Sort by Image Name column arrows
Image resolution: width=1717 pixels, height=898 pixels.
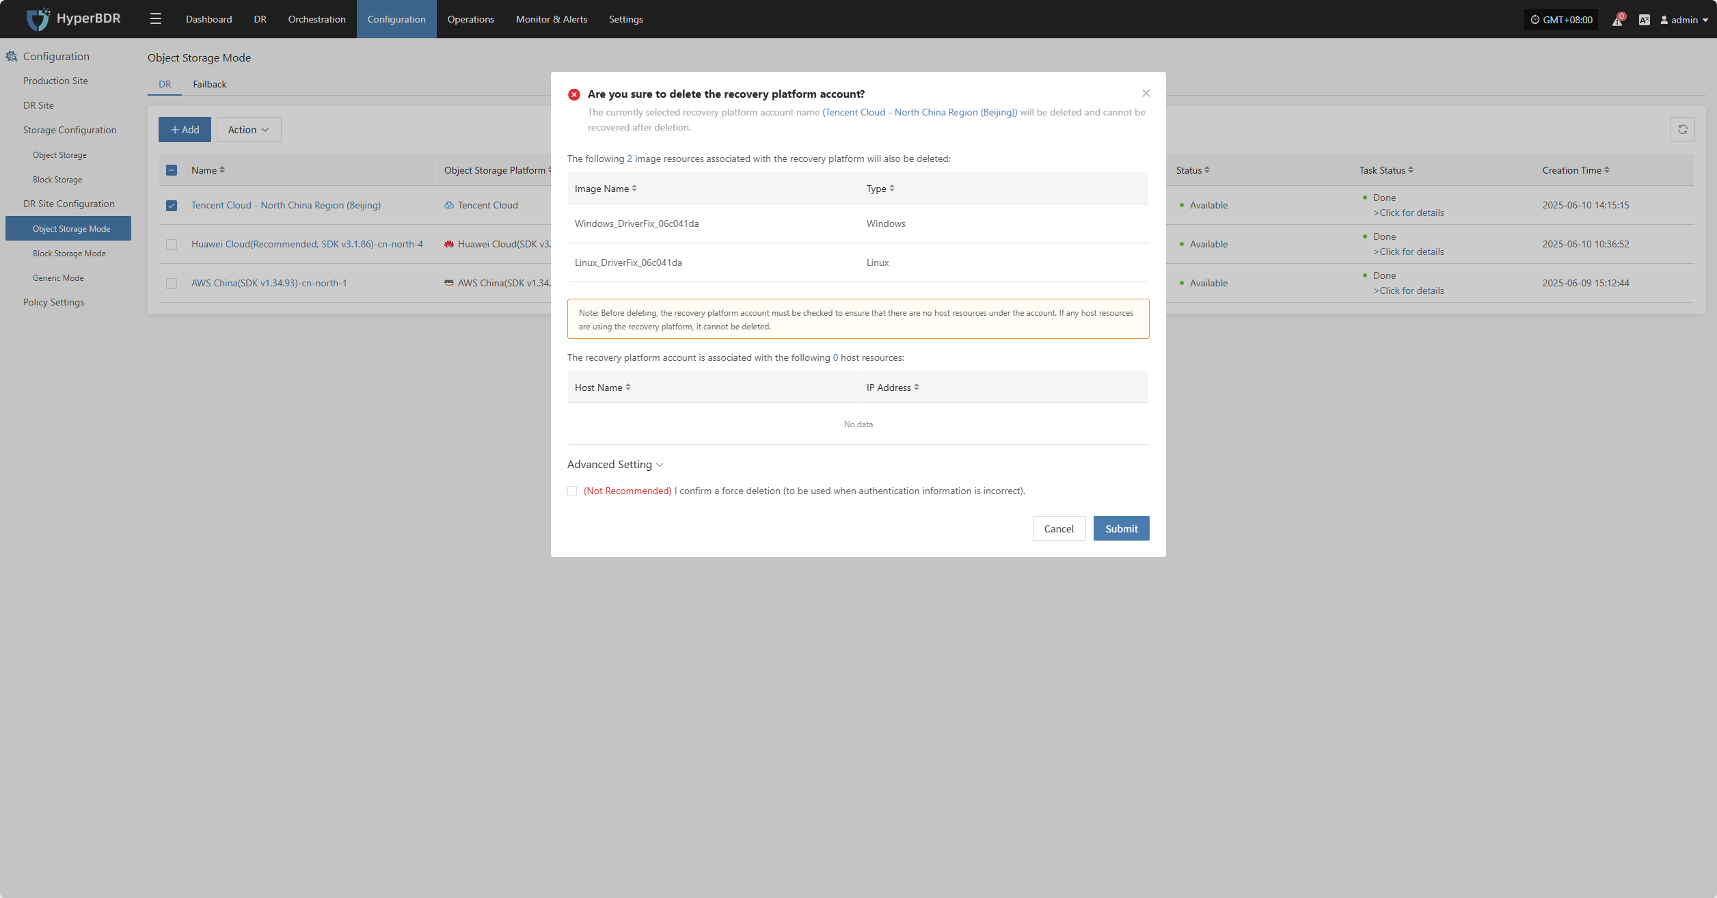(x=634, y=189)
